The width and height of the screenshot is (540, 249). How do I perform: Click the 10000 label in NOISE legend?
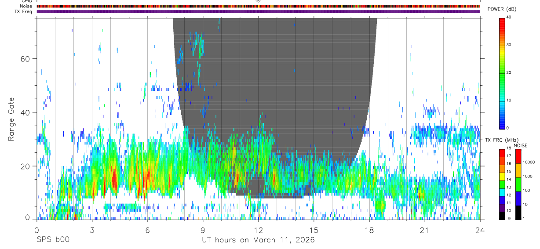click(x=529, y=162)
